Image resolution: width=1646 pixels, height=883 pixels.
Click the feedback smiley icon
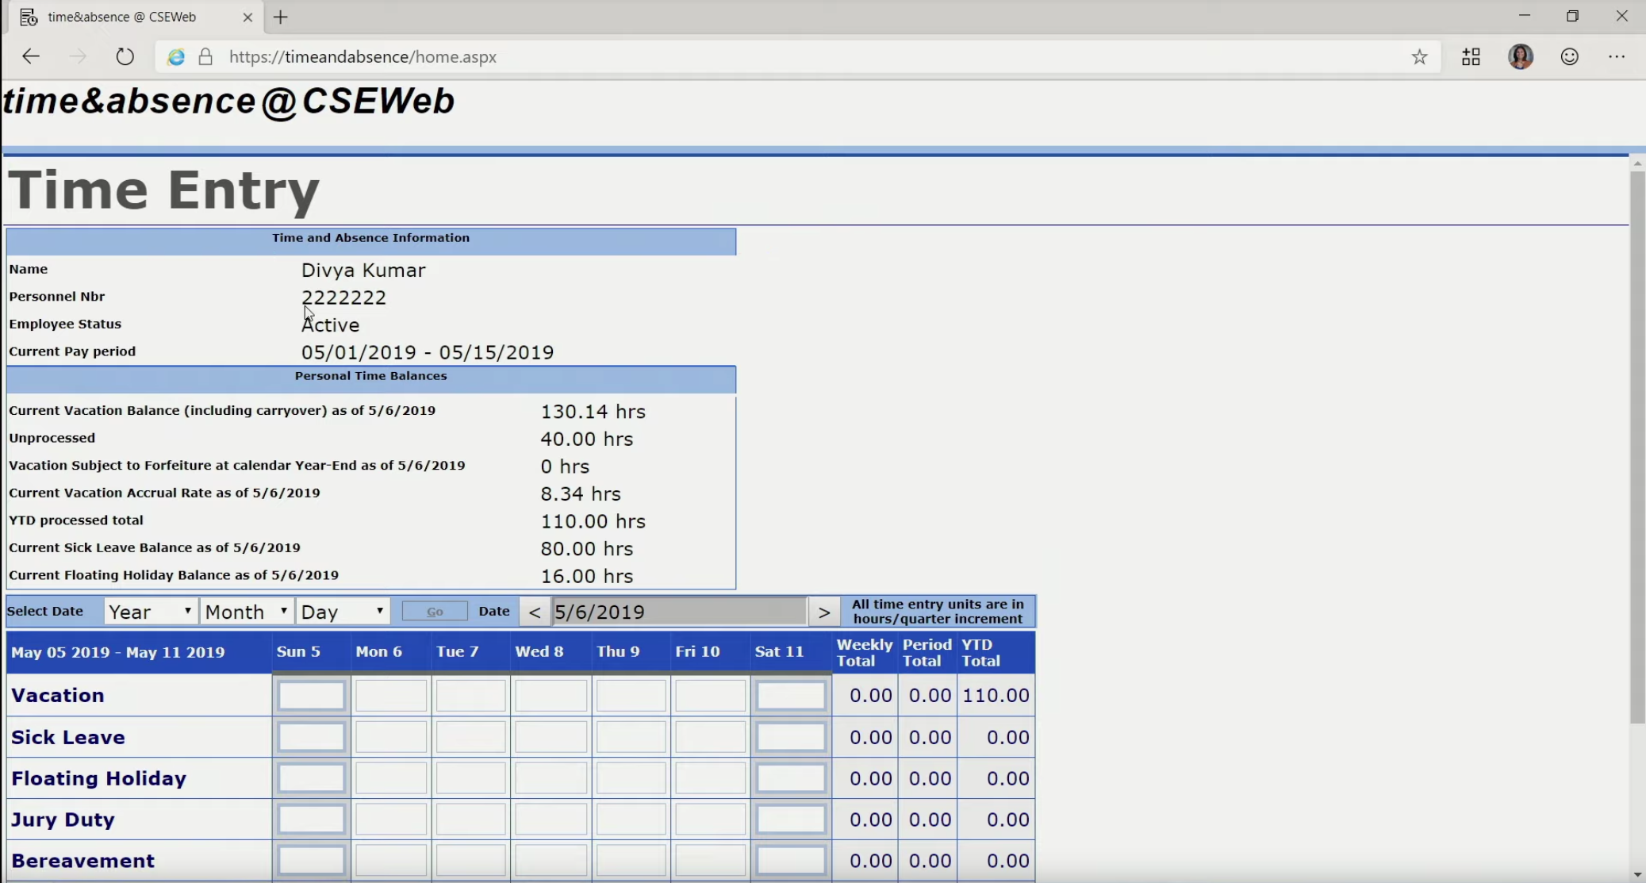1569,56
